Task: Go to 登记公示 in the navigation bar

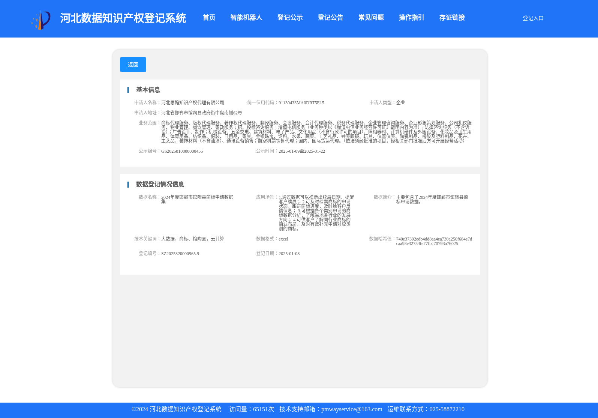Action: coord(290,18)
